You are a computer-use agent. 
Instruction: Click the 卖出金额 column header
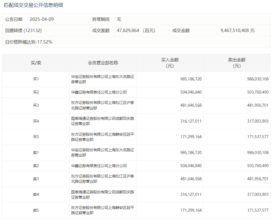click(x=237, y=63)
